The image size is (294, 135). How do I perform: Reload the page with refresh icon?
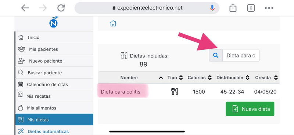(61, 8)
